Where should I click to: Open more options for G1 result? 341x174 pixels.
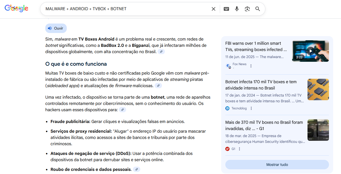[x=239, y=149]
